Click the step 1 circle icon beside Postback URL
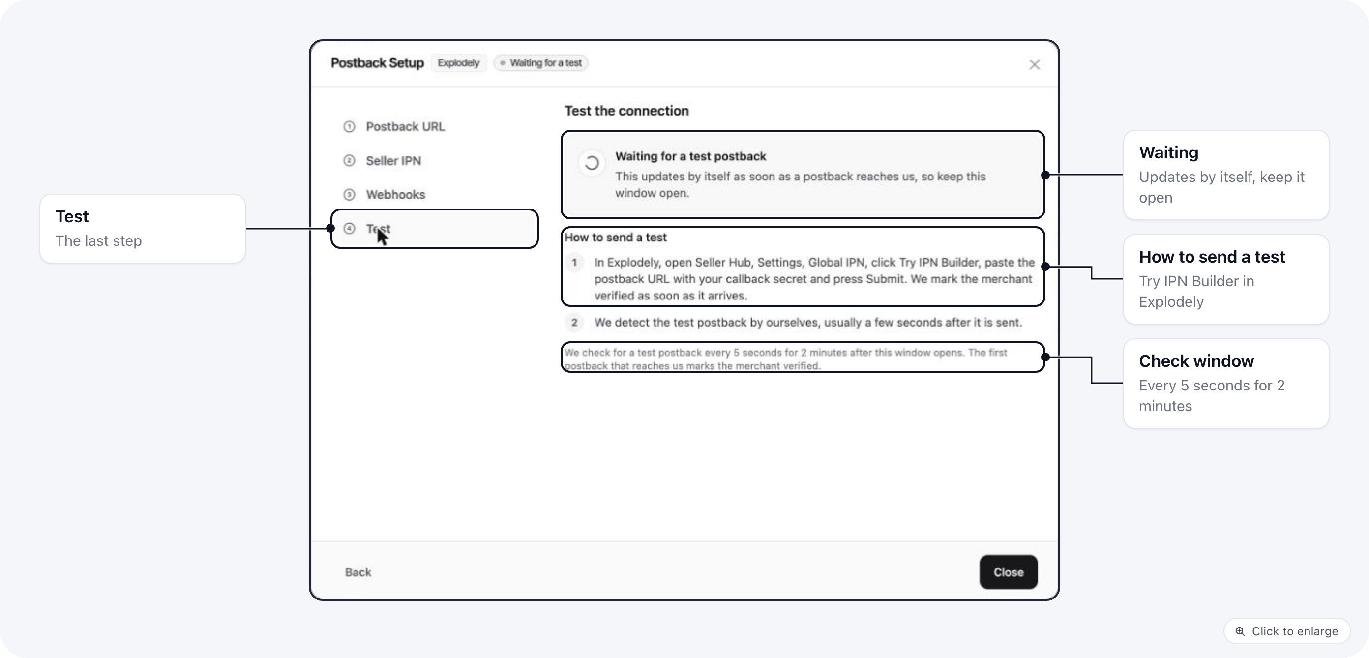The height and width of the screenshot is (658, 1369). pos(349,126)
